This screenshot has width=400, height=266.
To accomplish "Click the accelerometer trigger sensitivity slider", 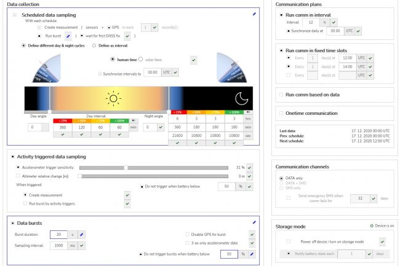I will (x=126, y=167).
